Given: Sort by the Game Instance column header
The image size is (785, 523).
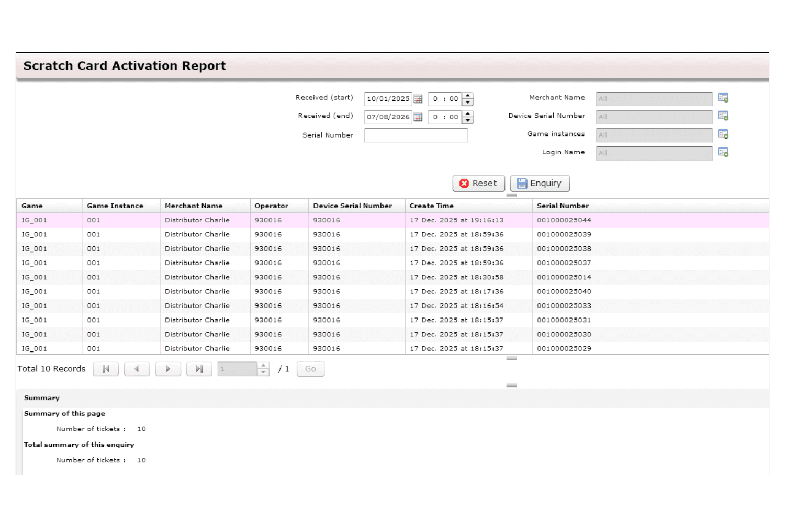Looking at the screenshot, I should [x=121, y=206].
